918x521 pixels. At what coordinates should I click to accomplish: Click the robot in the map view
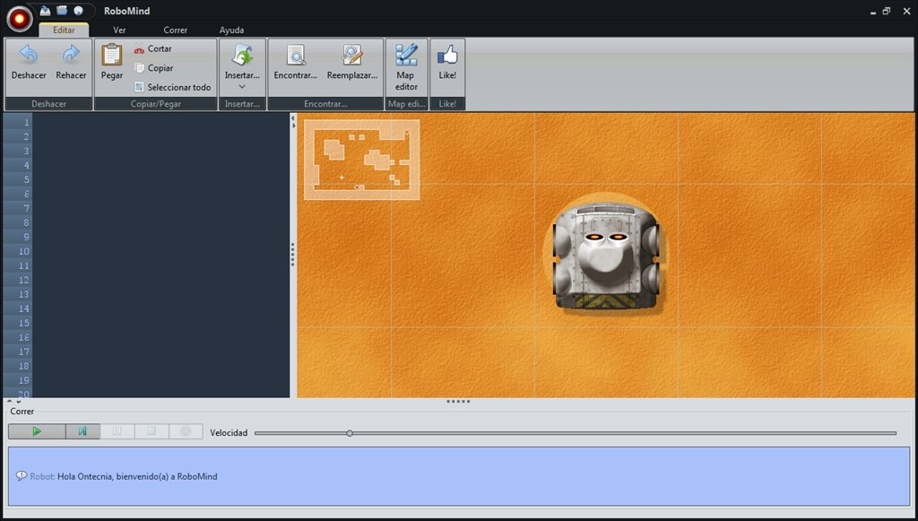[606, 256]
